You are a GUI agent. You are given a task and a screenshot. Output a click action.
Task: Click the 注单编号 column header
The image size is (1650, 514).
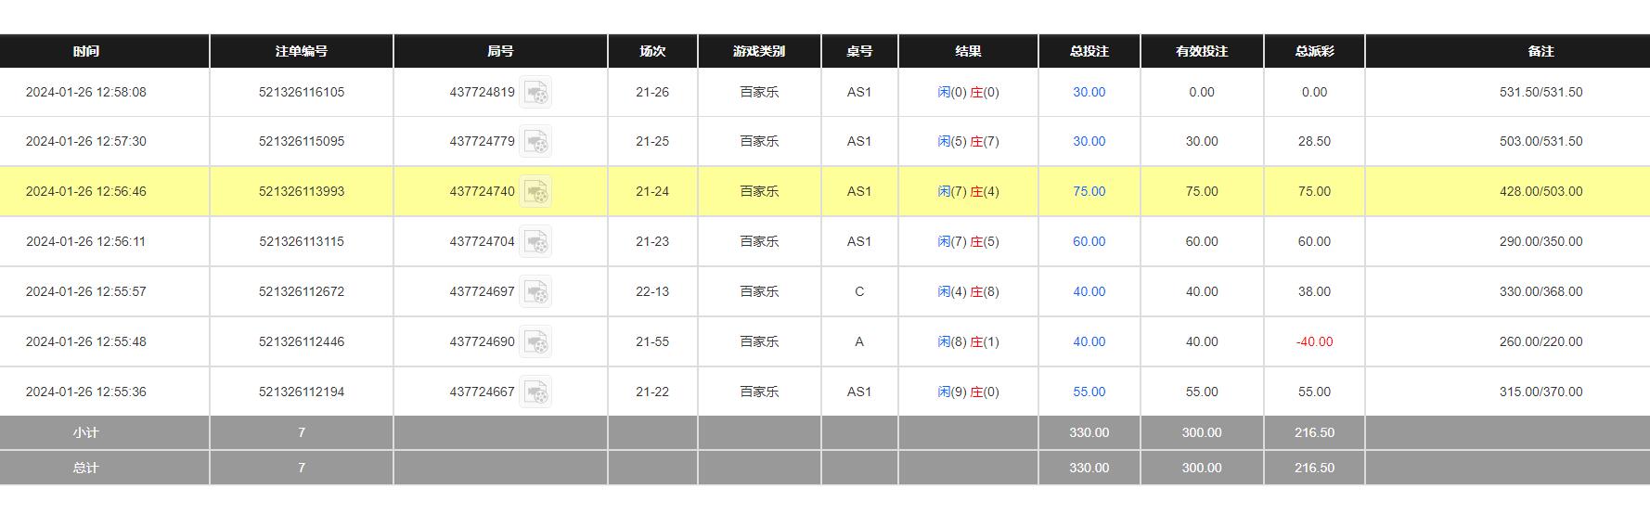click(x=302, y=52)
